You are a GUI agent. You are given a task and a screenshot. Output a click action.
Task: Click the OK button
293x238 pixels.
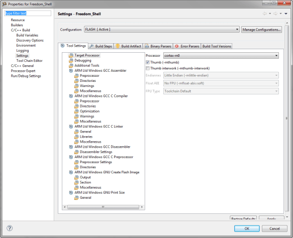coord(247,228)
